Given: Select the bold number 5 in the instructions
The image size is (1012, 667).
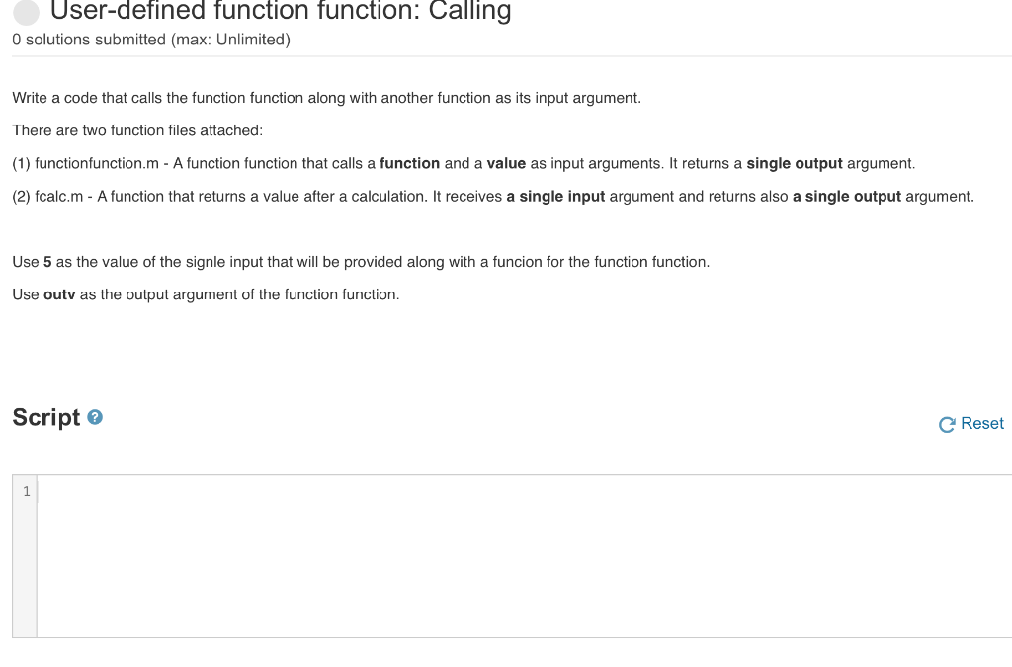Looking at the screenshot, I should click(x=44, y=262).
